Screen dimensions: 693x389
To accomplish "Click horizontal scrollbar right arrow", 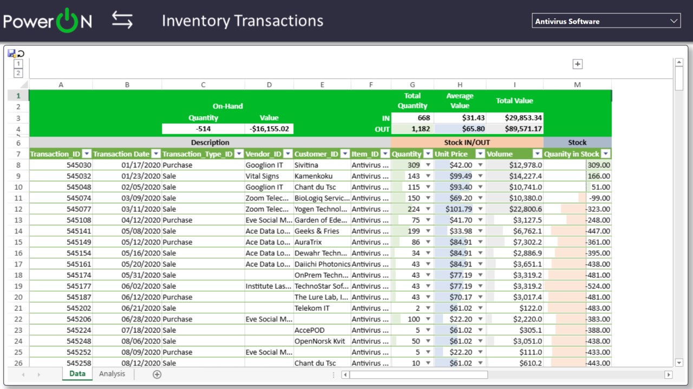I will pos(669,374).
